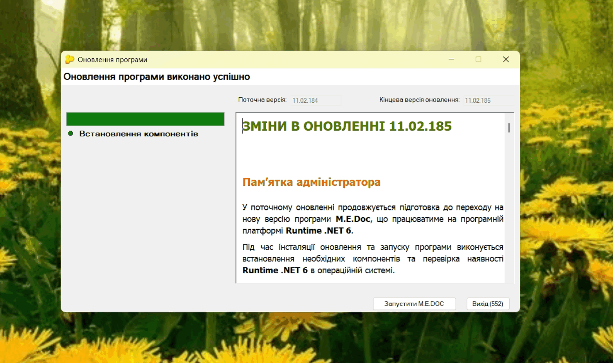Click the Кінцева версія оновлення field 11.02.185

tap(488, 100)
